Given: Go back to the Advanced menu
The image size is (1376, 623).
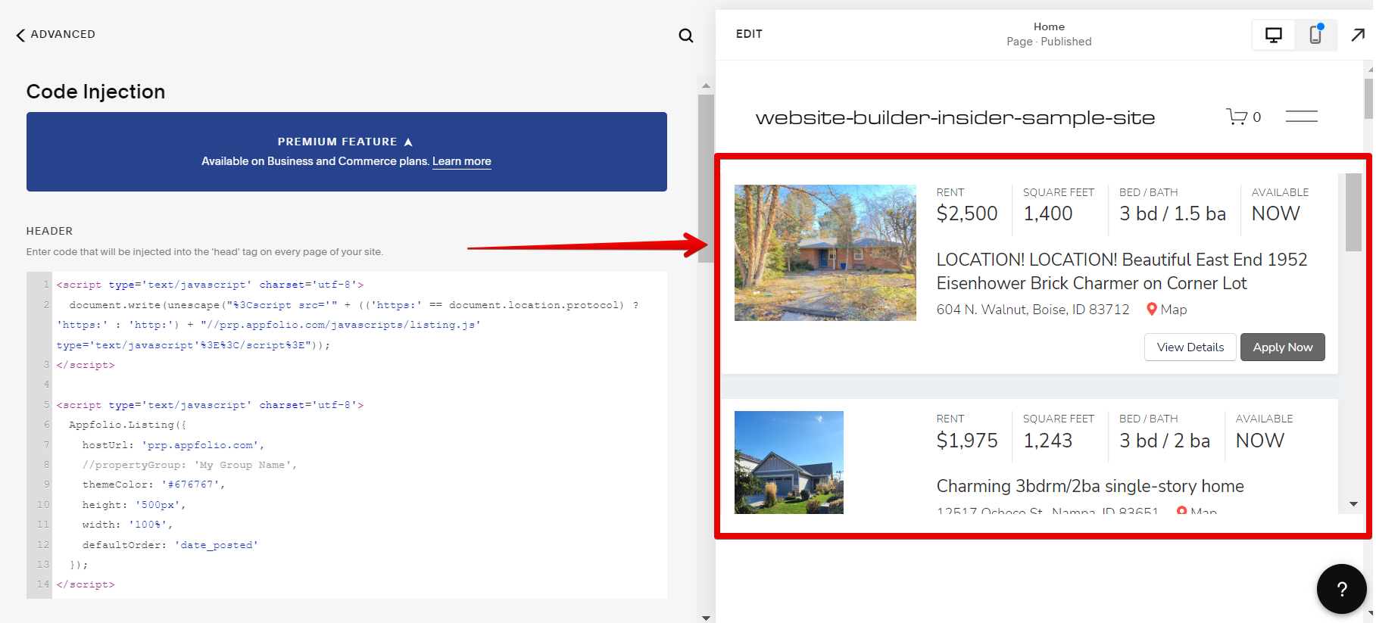Looking at the screenshot, I should click(56, 34).
